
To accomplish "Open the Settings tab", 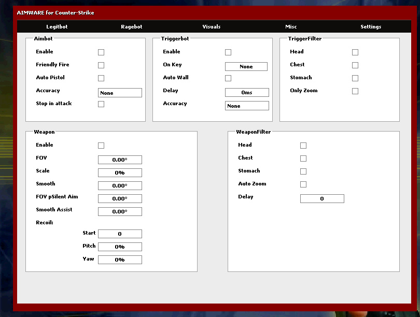I will [371, 27].
